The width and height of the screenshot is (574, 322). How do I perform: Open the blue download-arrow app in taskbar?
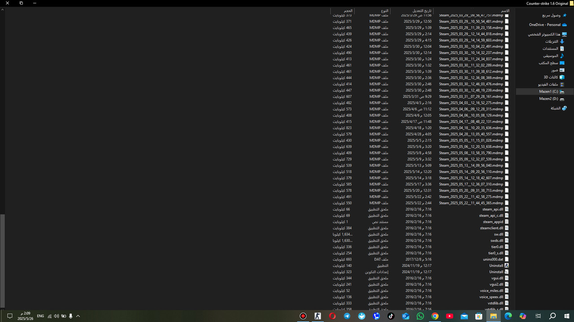pyautogui.click(x=362, y=316)
